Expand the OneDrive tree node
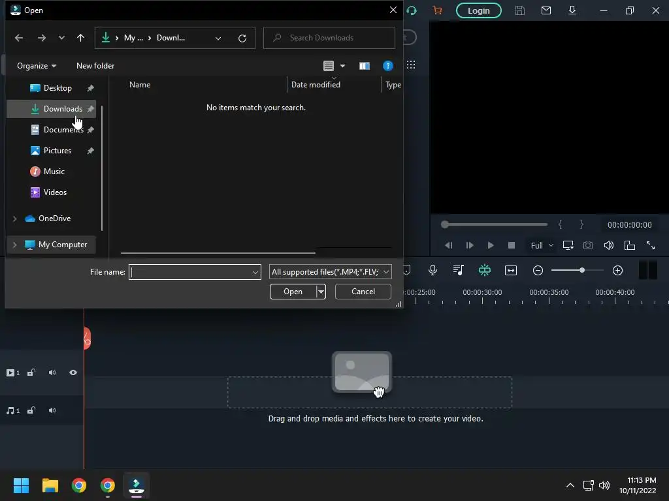The image size is (669, 501). [x=15, y=219]
